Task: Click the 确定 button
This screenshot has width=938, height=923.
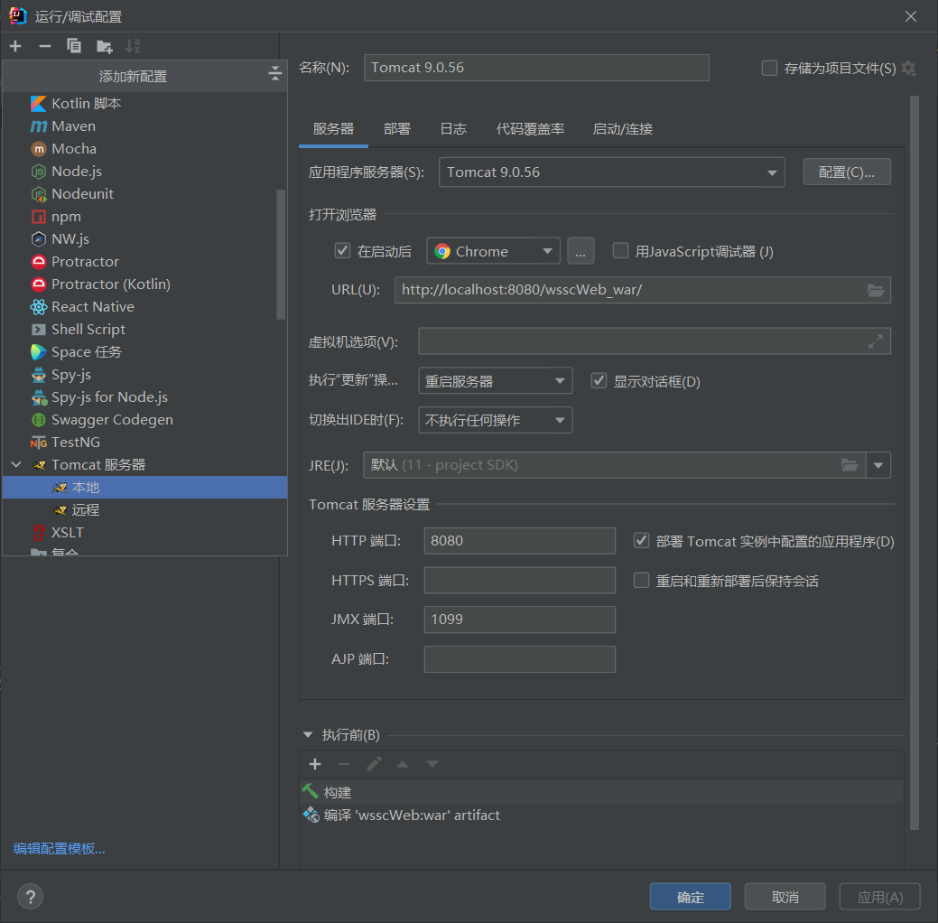Action: (690, 897)
